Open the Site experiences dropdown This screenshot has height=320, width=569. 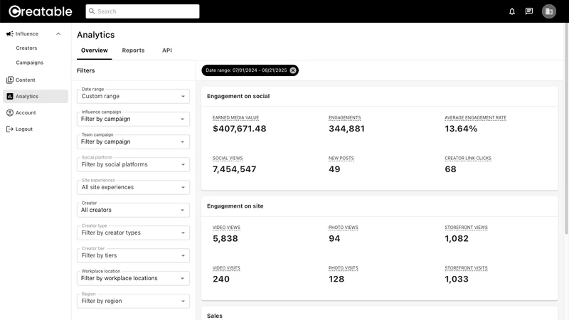(133, 187)
